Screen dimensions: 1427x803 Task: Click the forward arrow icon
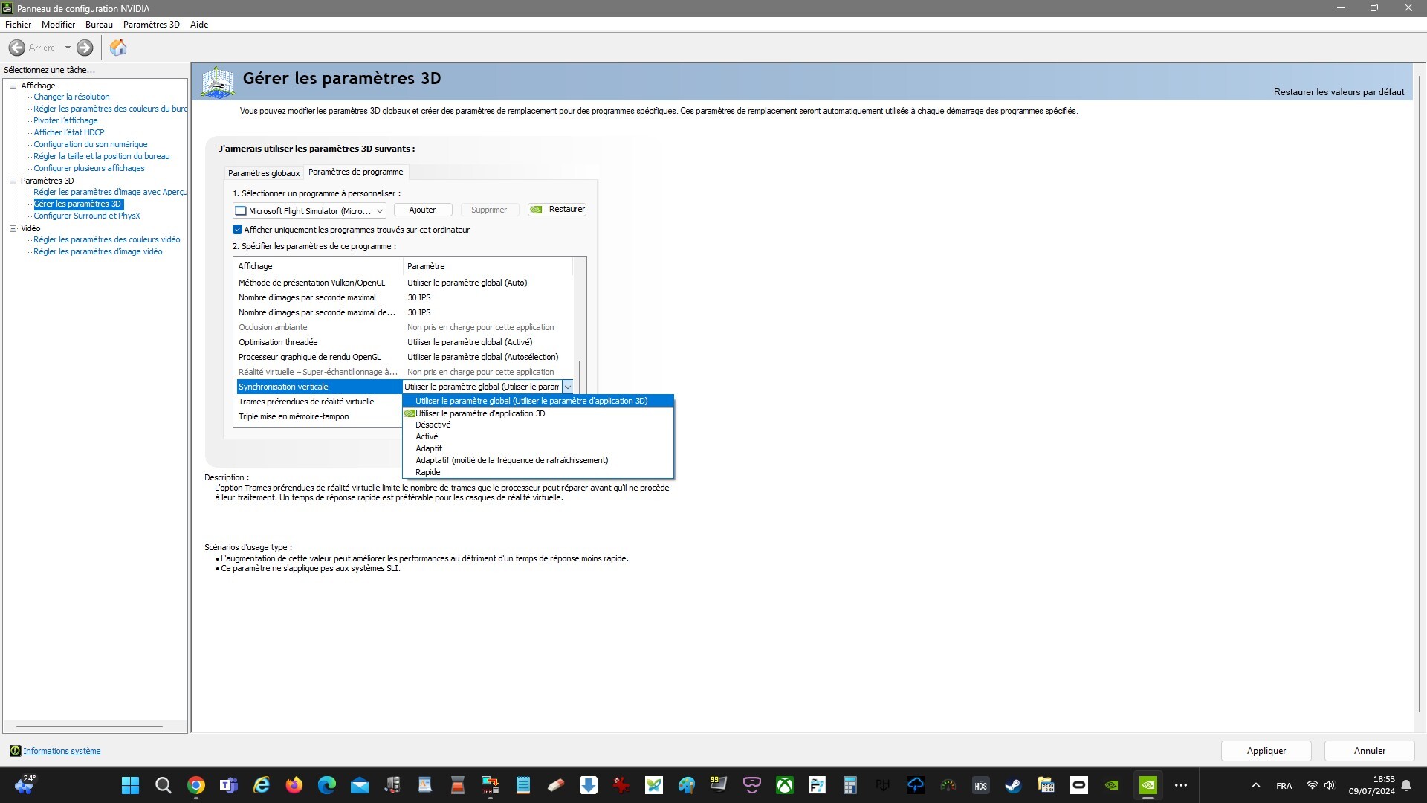(85, 48)
